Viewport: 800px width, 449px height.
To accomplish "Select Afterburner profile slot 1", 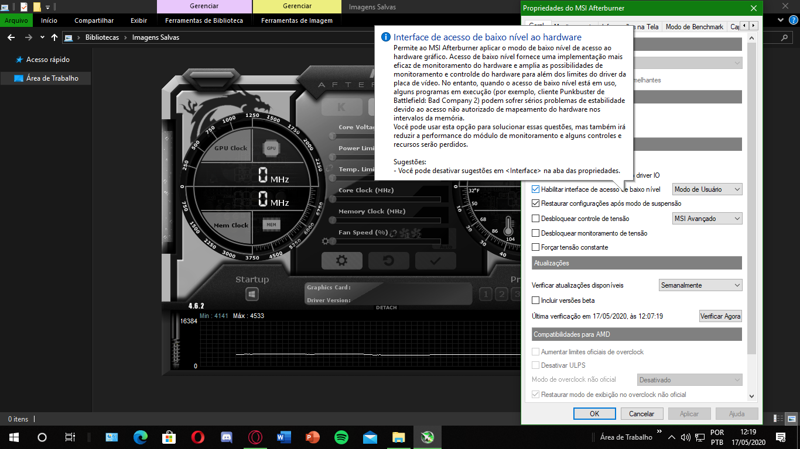I will tap(486, 294).
